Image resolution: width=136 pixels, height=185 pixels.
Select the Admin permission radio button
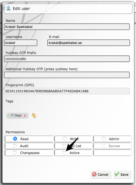[x=104, y=139]
